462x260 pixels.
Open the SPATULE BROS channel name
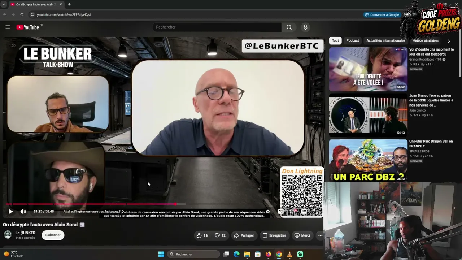point(419,151)
